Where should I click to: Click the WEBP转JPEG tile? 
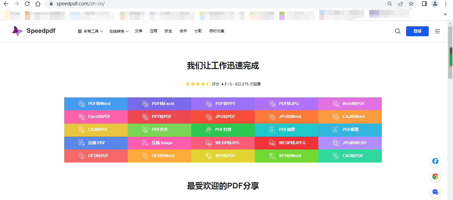[x=286, y=143]
